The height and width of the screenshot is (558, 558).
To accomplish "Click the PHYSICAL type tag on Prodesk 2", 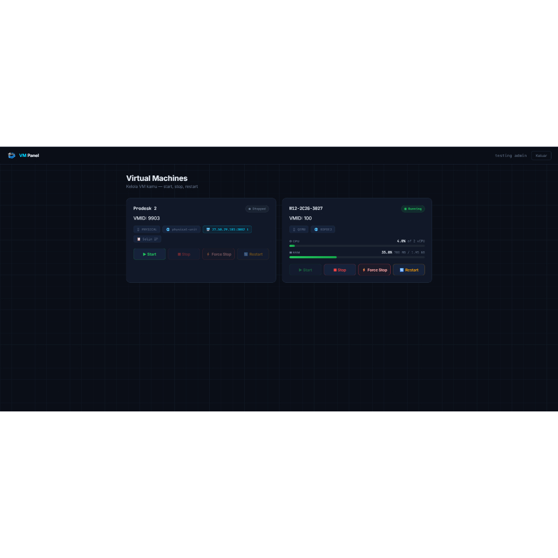I will 147,229.
